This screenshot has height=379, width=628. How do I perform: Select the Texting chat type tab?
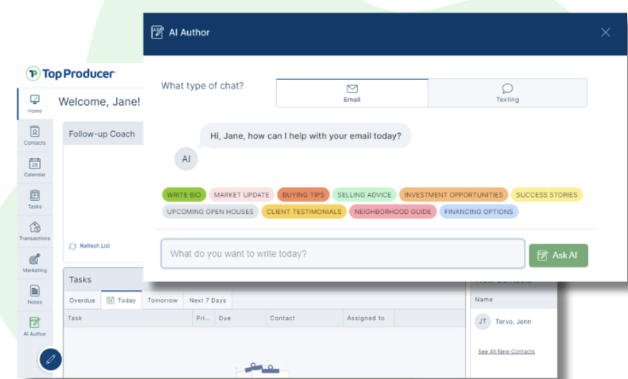click(508, 93)
